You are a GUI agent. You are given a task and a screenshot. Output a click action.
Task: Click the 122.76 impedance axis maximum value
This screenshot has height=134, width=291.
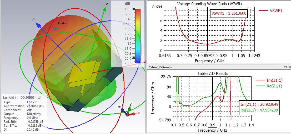(165, 76)
